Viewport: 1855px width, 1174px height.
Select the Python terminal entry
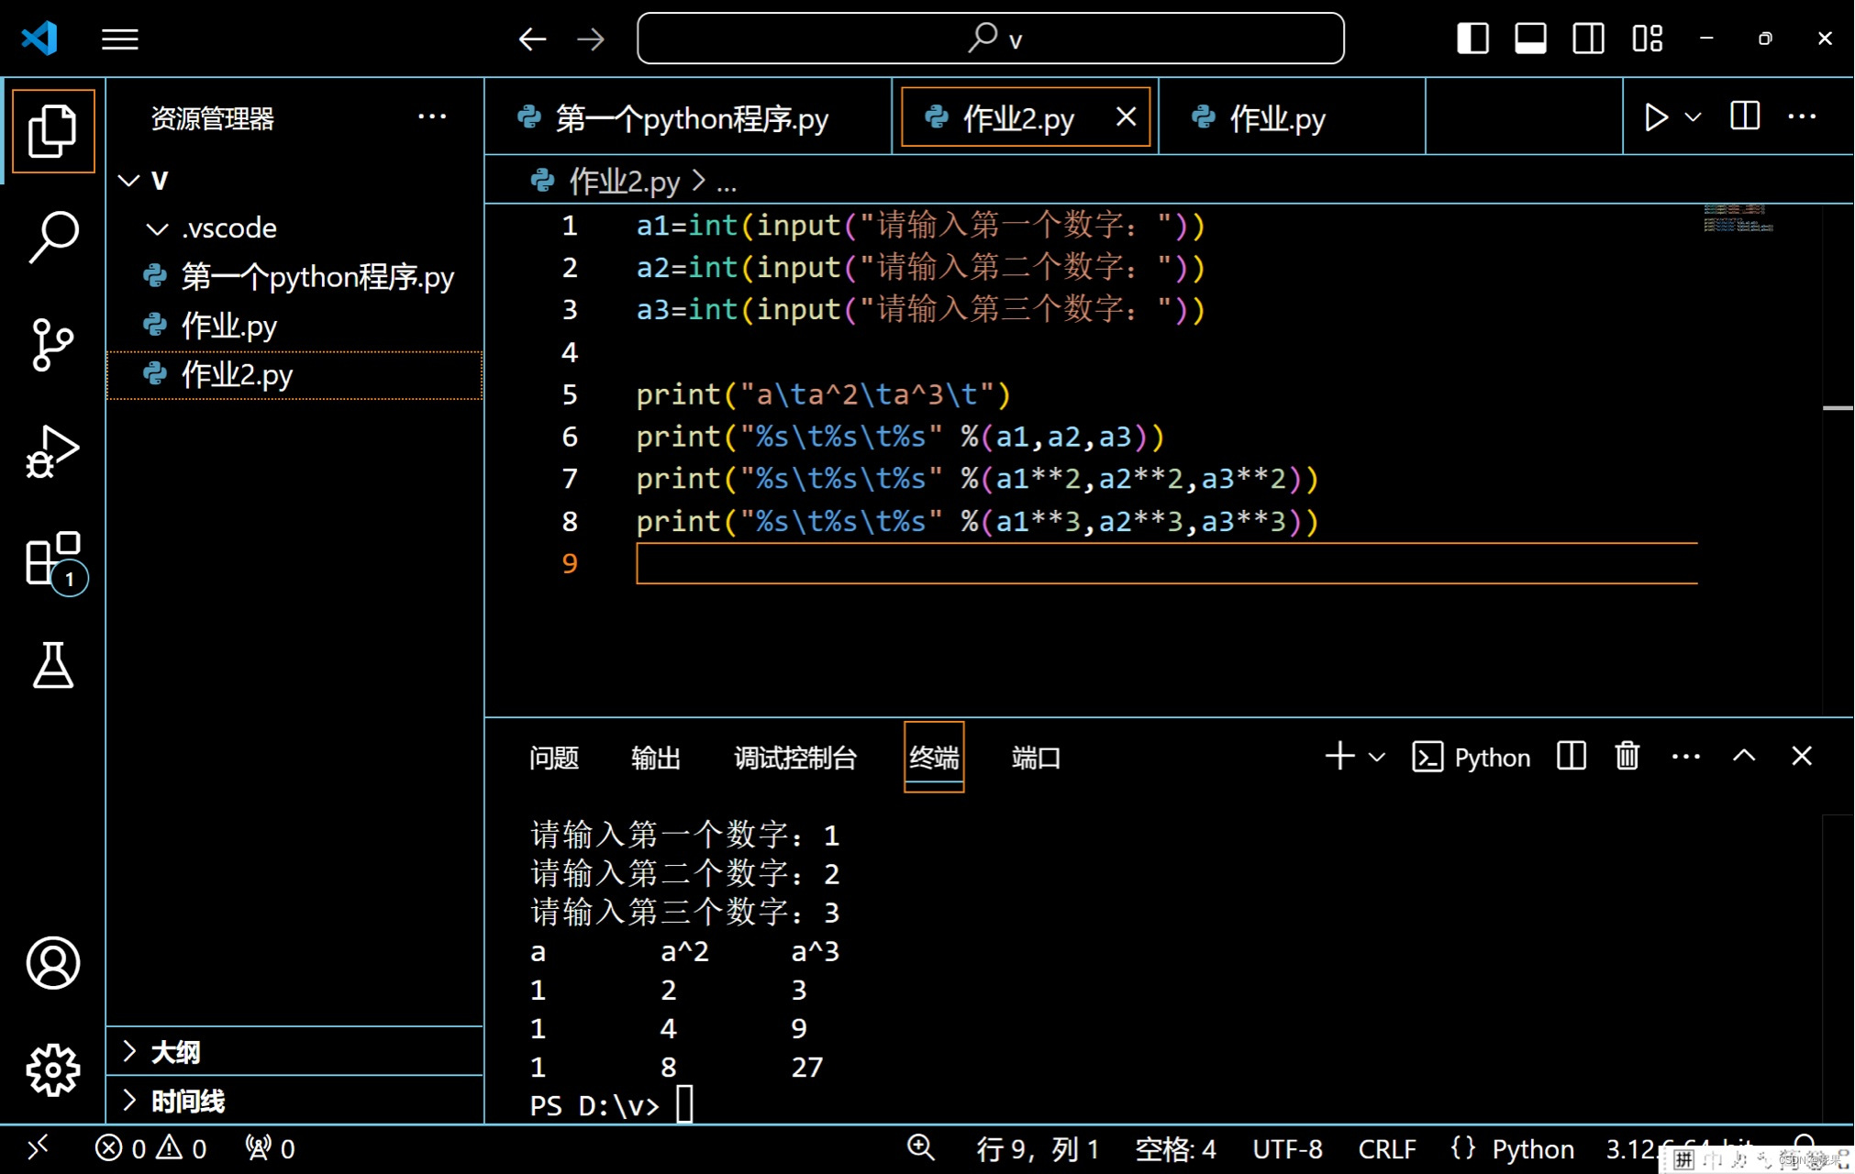1472,757
